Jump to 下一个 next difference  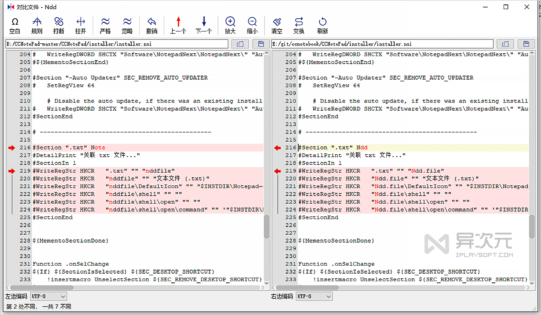point(204,25)
